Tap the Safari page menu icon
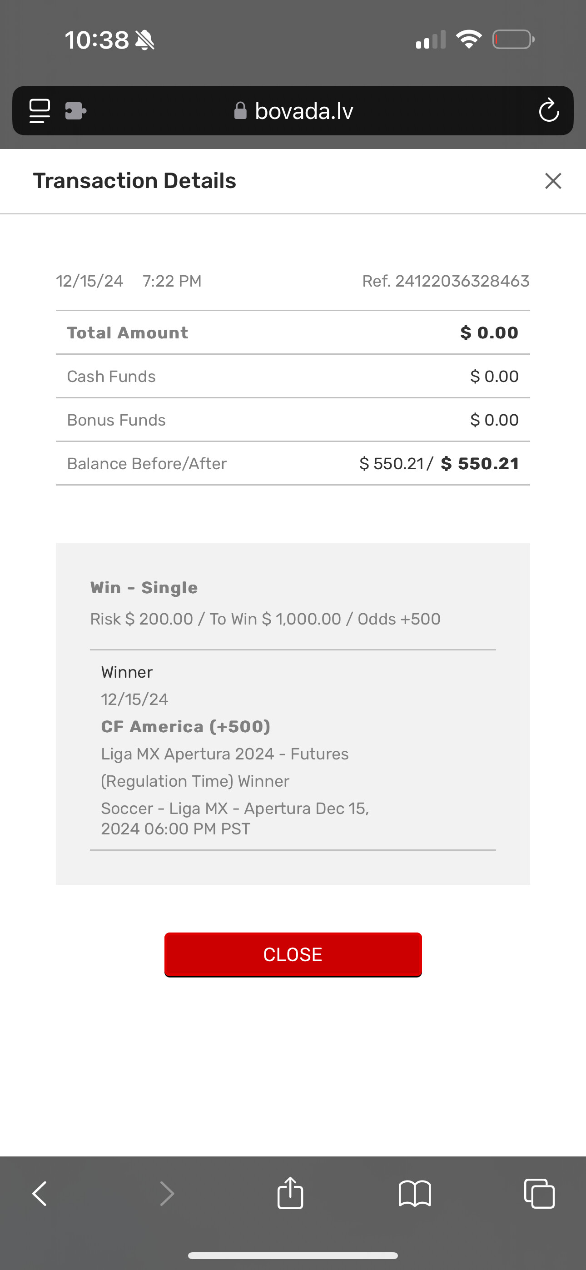586x1270 pixels. [40, 111]
